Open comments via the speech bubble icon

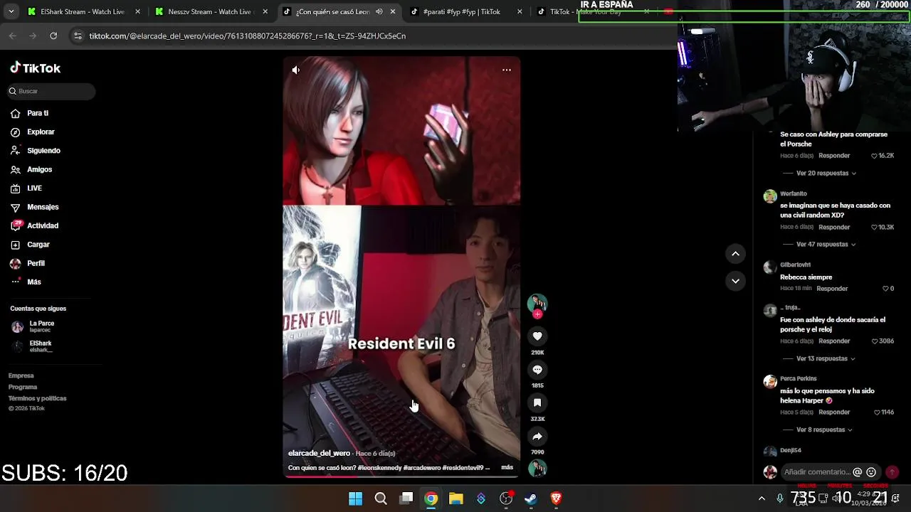[537, 370]
